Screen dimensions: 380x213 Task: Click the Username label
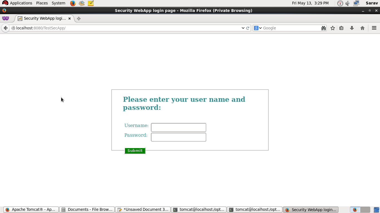(136, 125)
